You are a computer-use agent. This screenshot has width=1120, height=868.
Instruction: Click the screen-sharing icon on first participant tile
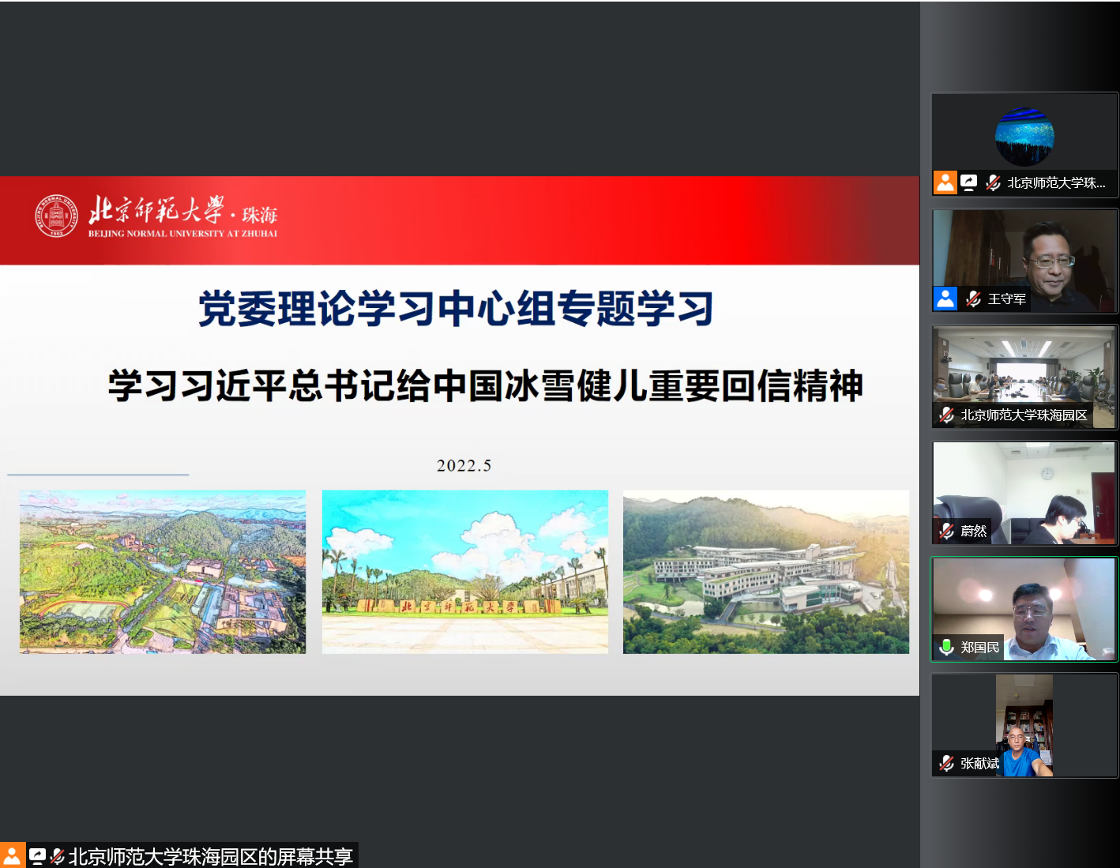pyautogui.click(x=968, y=183)
